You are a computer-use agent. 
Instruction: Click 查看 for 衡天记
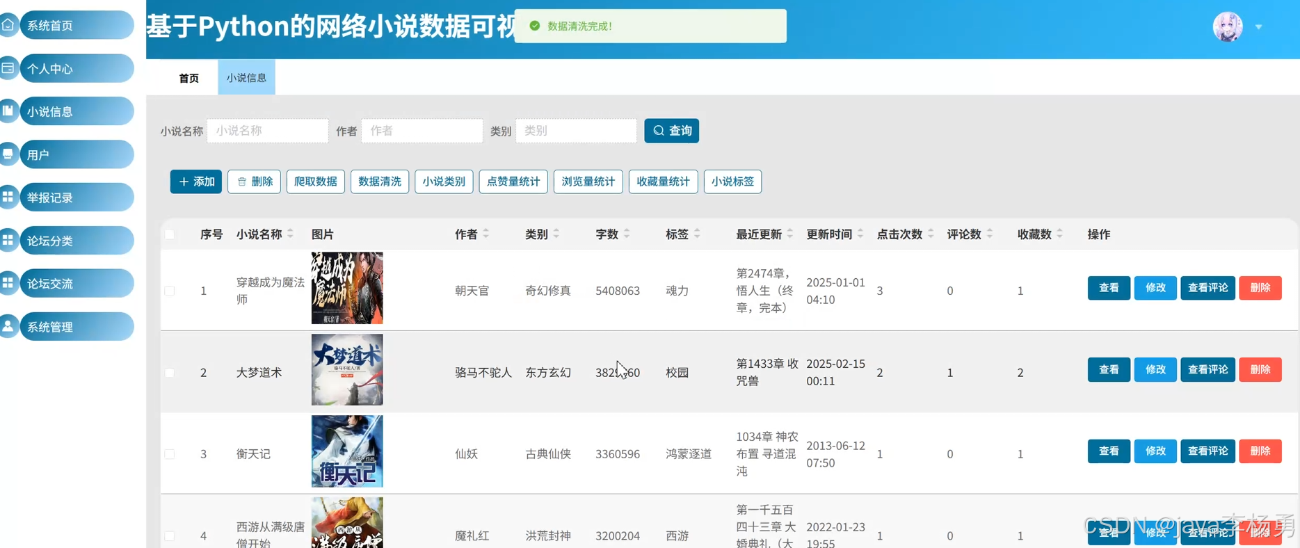tap(1109, 451)
